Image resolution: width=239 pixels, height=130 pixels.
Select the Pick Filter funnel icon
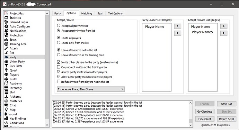pyautogui.click(x=6, y=66)
